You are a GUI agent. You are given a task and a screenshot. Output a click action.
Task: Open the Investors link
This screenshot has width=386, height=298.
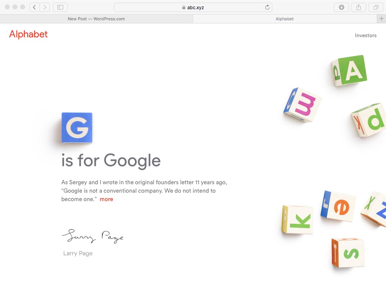click(365, 35)
